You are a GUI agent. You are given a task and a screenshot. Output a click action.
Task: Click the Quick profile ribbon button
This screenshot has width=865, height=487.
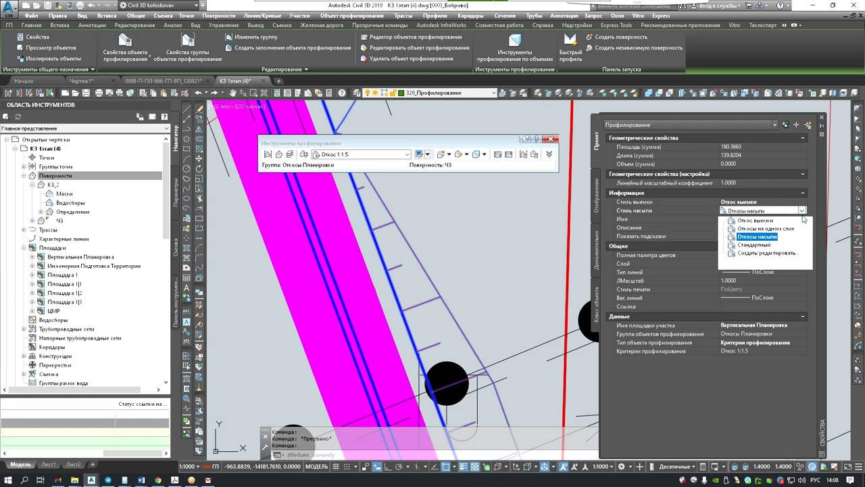[570, 47]
